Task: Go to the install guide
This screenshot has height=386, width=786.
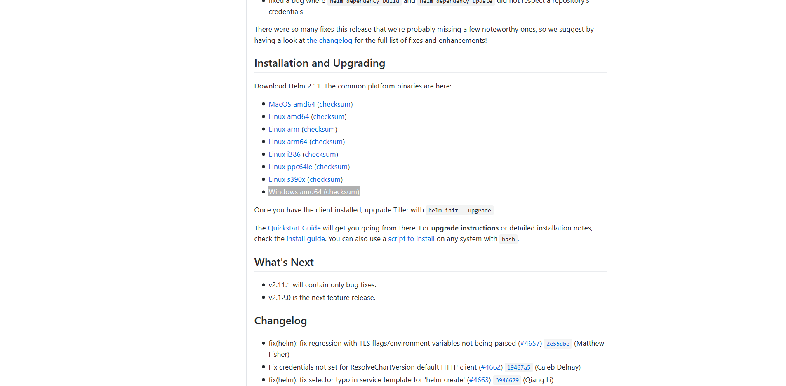Action: [306, 239]
